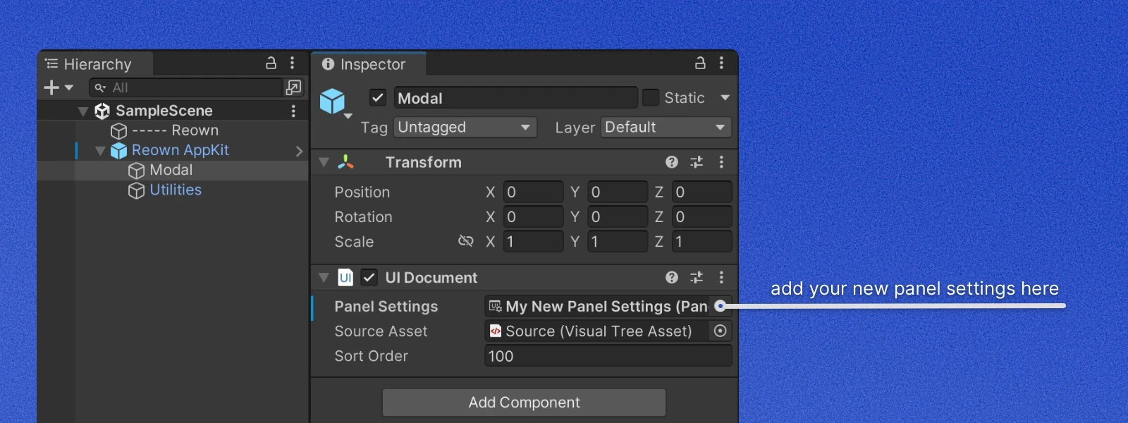Collapse the Transform component
This screenshot has height=423, width=1128.
point(324,162)
